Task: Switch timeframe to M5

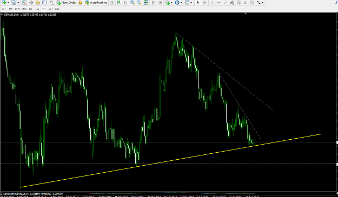Action: (x=11, y=9)
